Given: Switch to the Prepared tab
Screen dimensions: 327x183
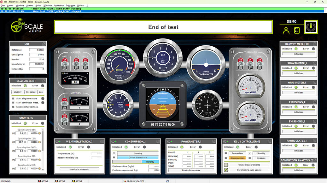Looking at the screenshot, I should click(31, 92).
